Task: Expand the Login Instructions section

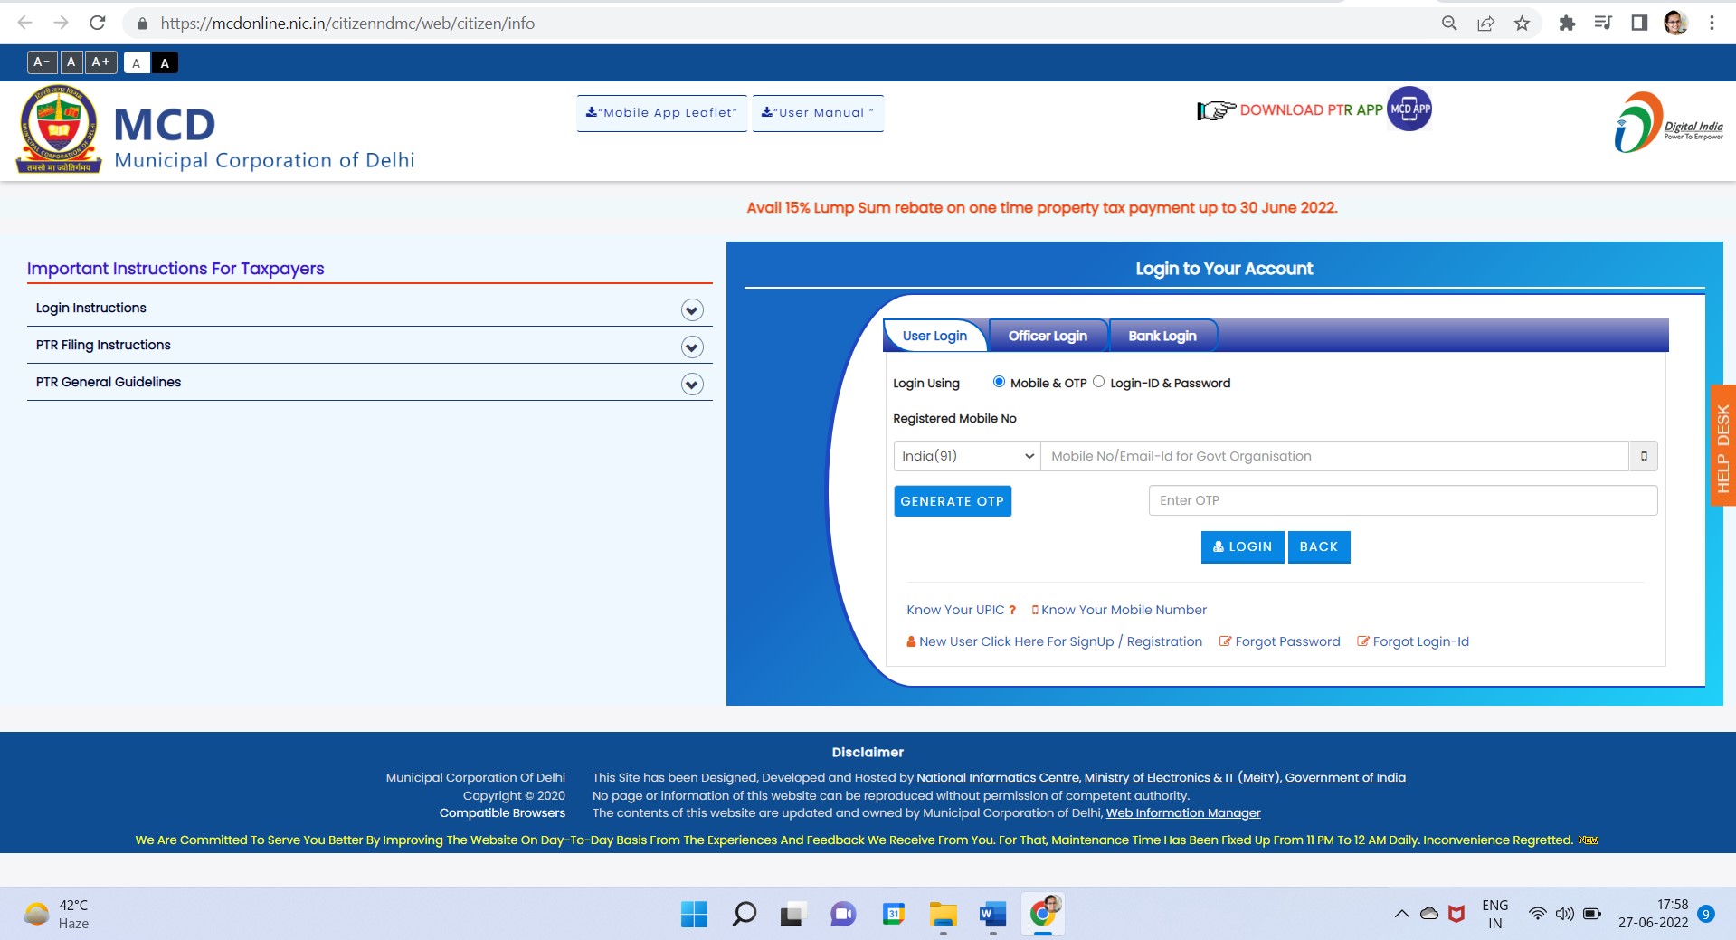Action: click(x=690, y=309)
